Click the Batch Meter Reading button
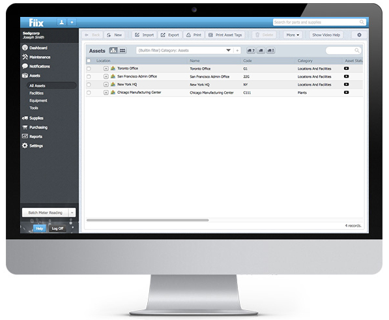 [45, 212]
